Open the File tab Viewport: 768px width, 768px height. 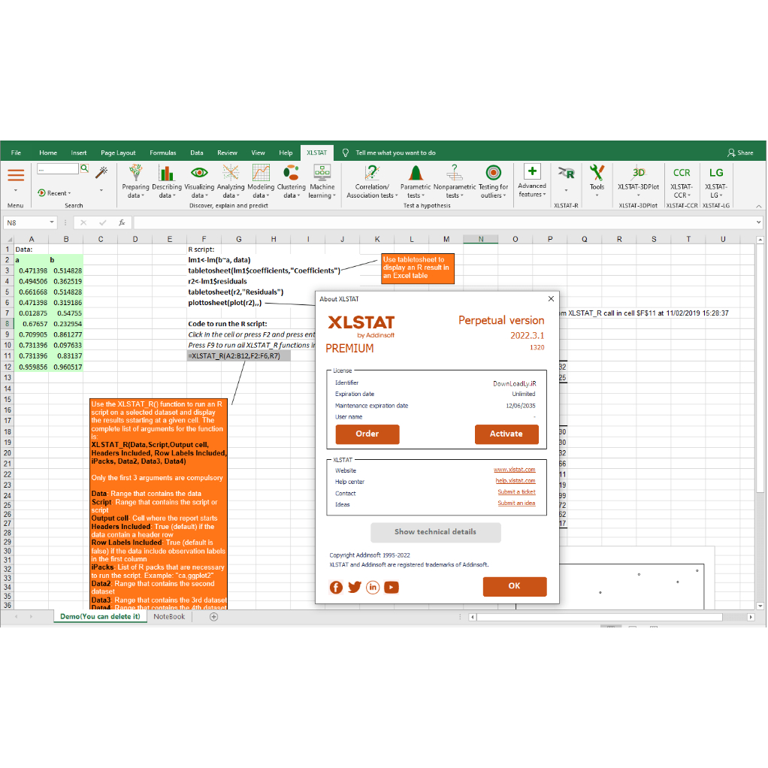click(17, 153)
